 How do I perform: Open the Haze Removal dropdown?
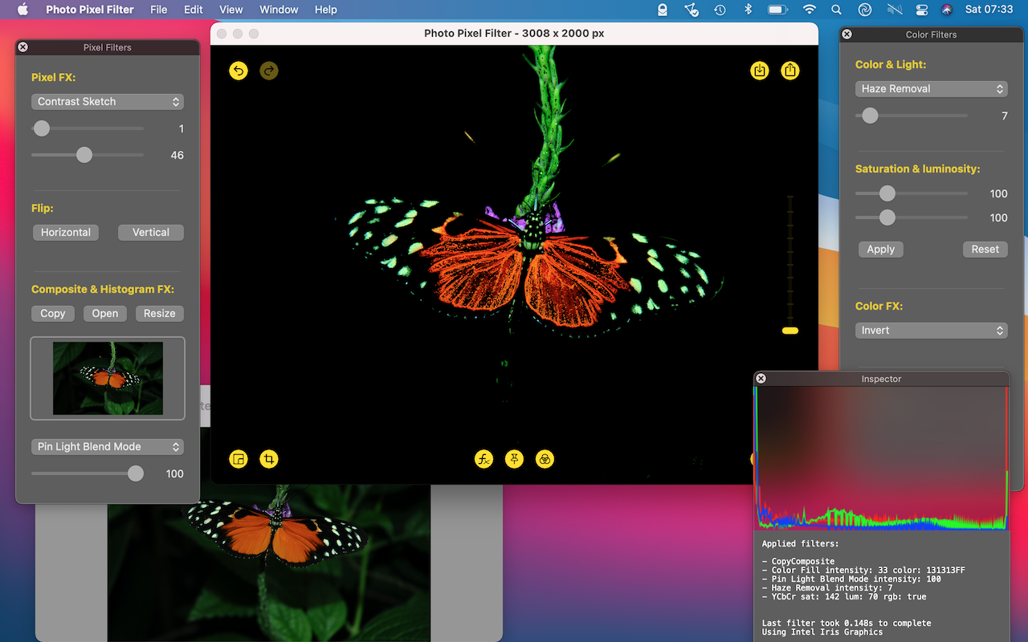tap(932, 89)
